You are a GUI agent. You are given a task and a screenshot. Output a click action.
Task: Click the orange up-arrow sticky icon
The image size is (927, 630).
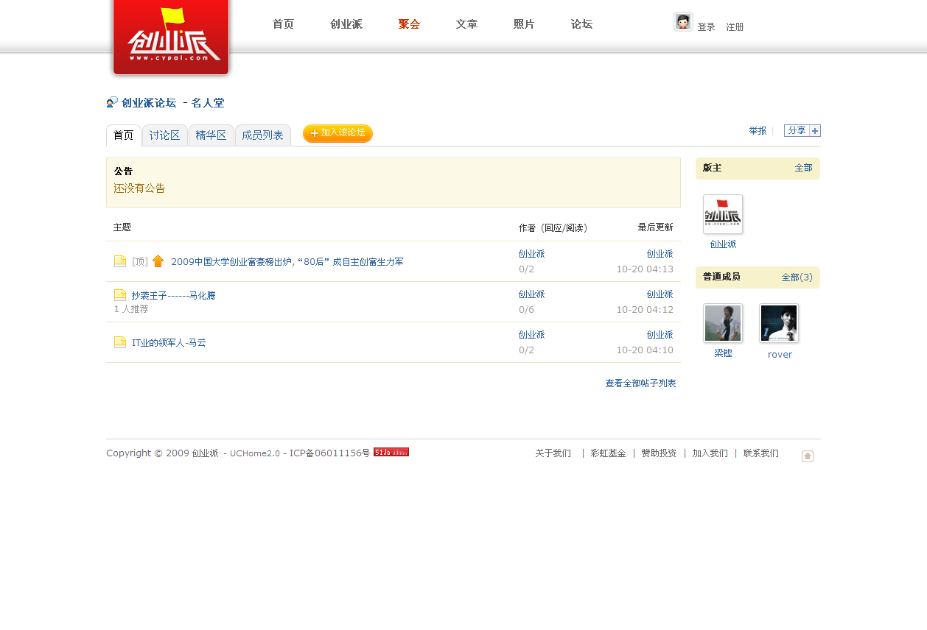[158, 261]
